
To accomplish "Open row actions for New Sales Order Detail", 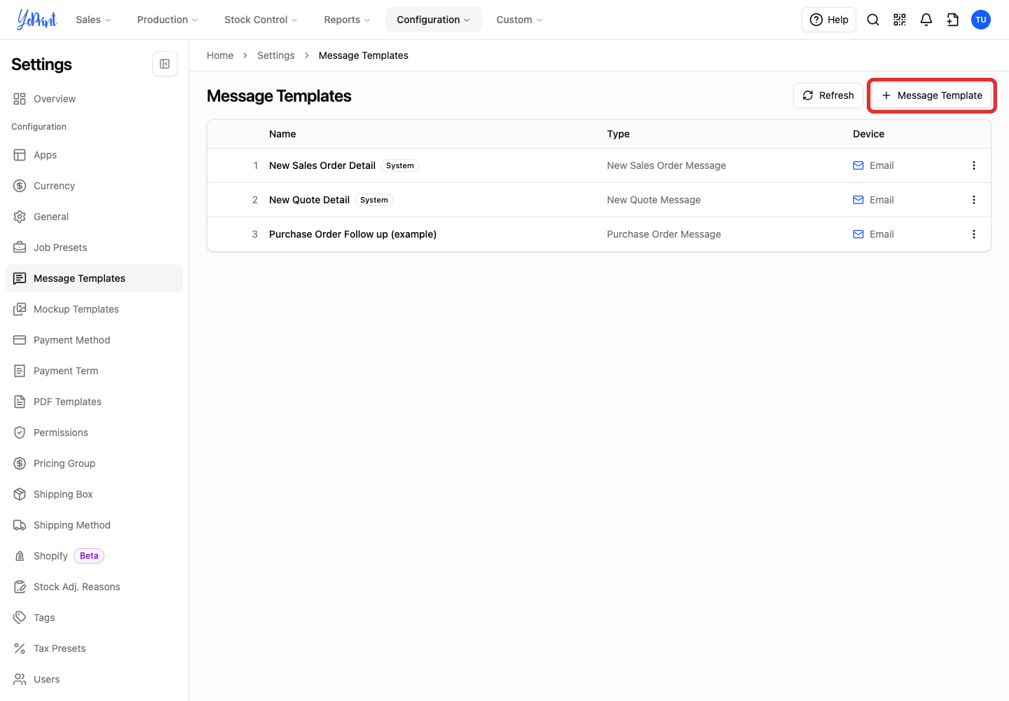I will coord(974,165).
